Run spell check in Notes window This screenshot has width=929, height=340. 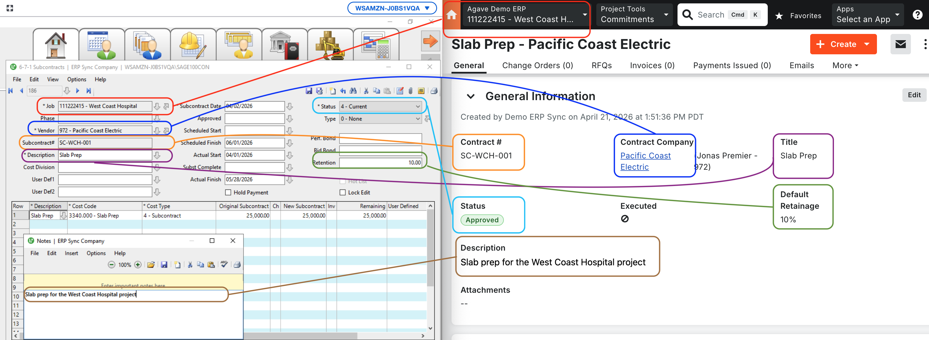[224, 264]
